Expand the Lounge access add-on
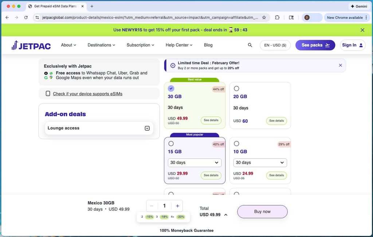The height and width of the screenshot is (237, 373). point(99,128)
